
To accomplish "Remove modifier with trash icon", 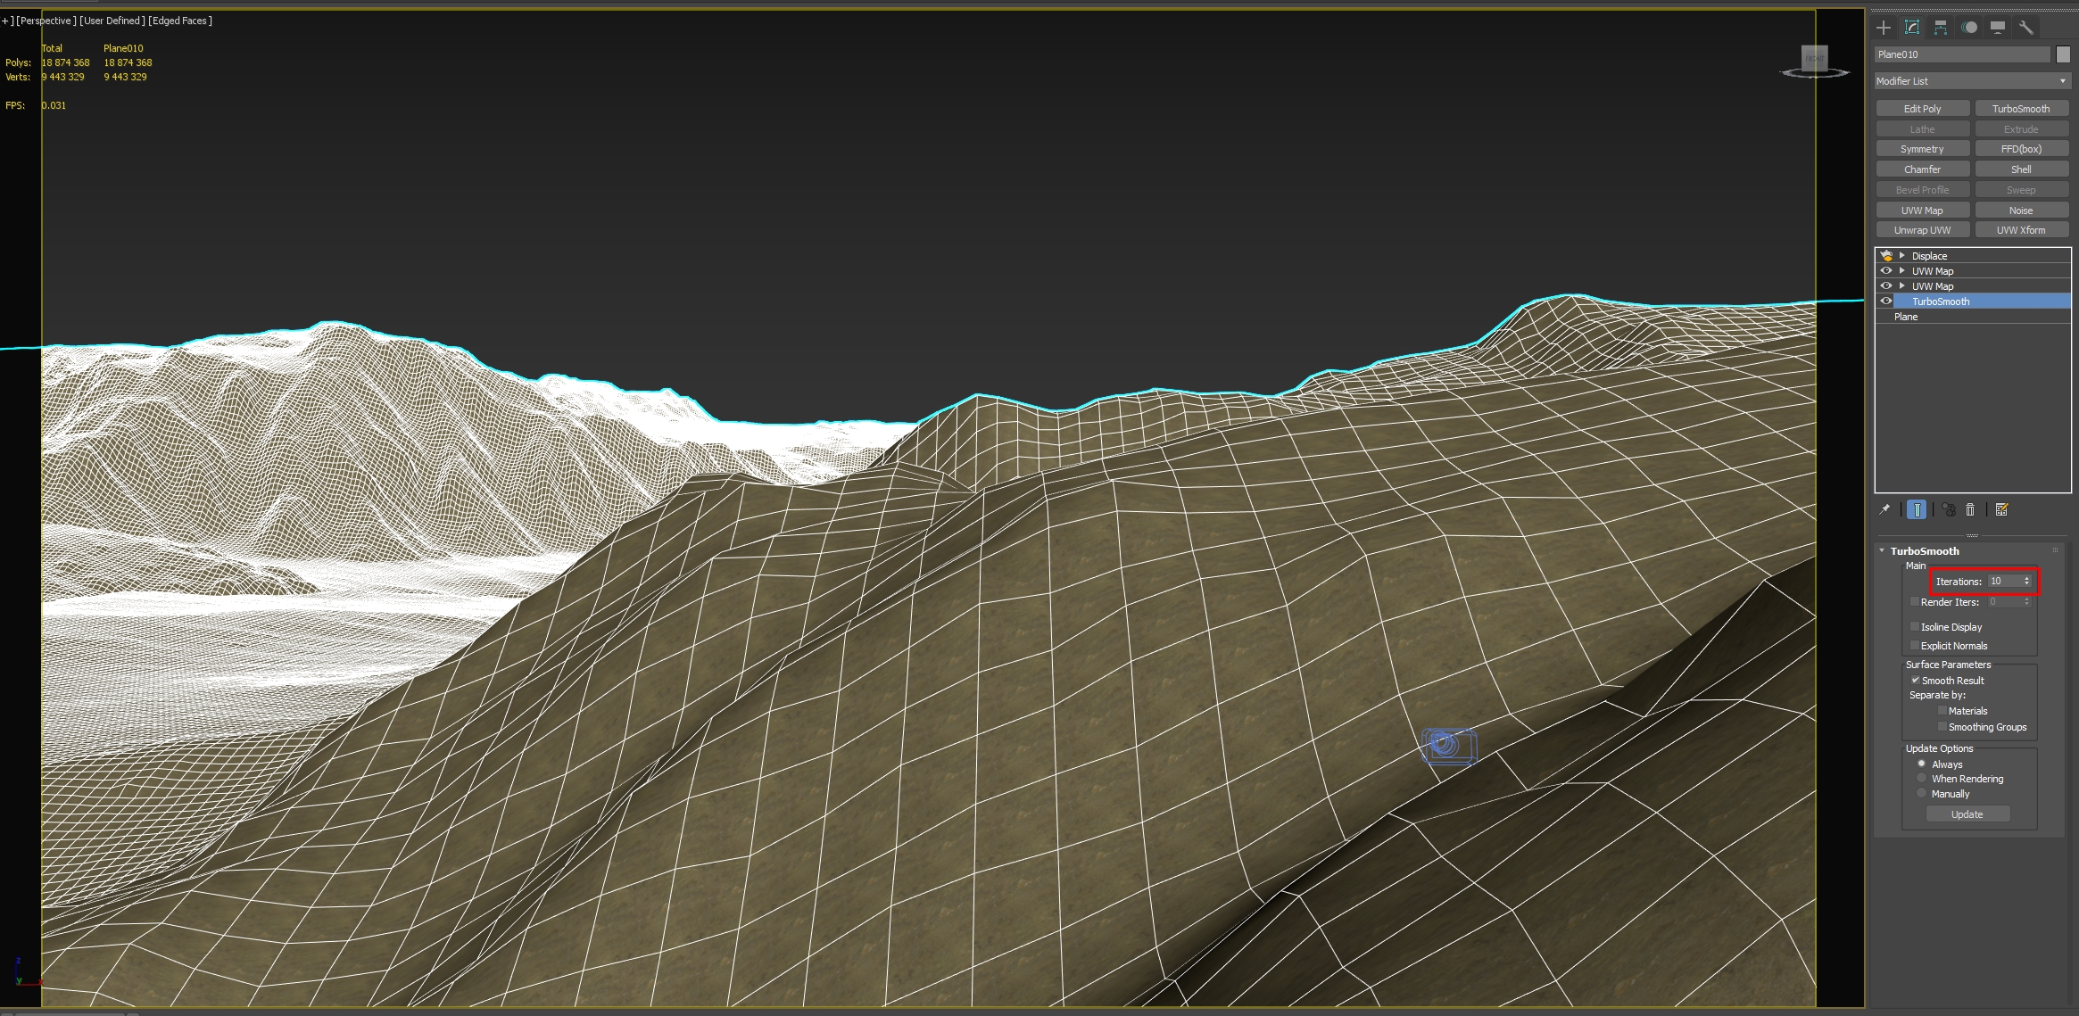I will tap(1970, 509).
